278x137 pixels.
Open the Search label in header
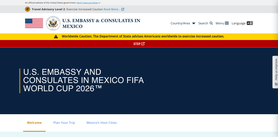pyautogui.click(x=203, y=23)
